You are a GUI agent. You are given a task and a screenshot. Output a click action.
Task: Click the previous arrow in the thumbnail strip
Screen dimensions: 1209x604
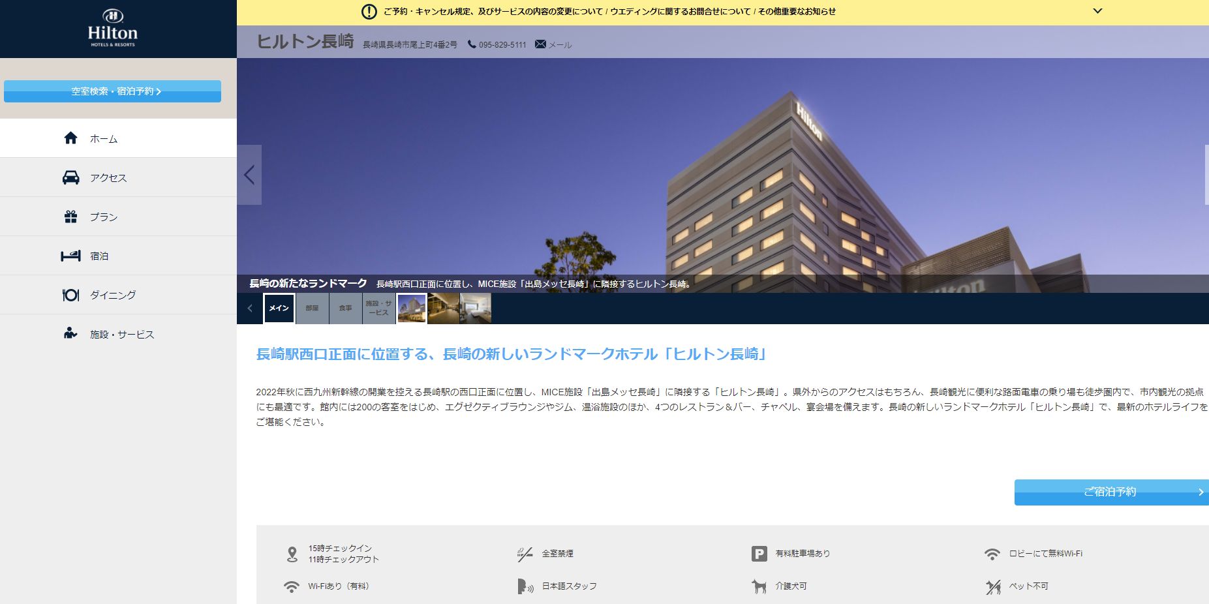click(250, 309)
